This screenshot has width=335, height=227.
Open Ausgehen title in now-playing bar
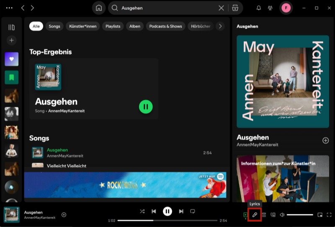coord(33,212)
